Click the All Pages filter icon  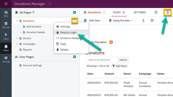(33, 13)
